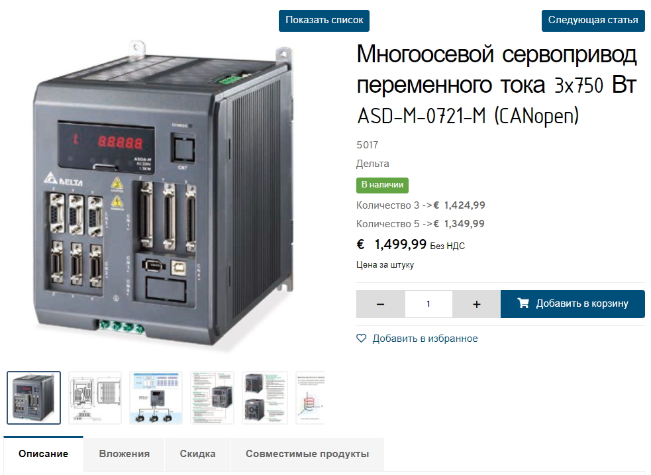Image resolution: width=651 pixels, height=475 pixels.
Task: Click the heart icon for favorites
Action: coord(361,339)
